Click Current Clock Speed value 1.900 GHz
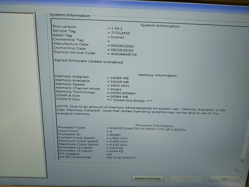The image size is (249, 187). (119, 138)
